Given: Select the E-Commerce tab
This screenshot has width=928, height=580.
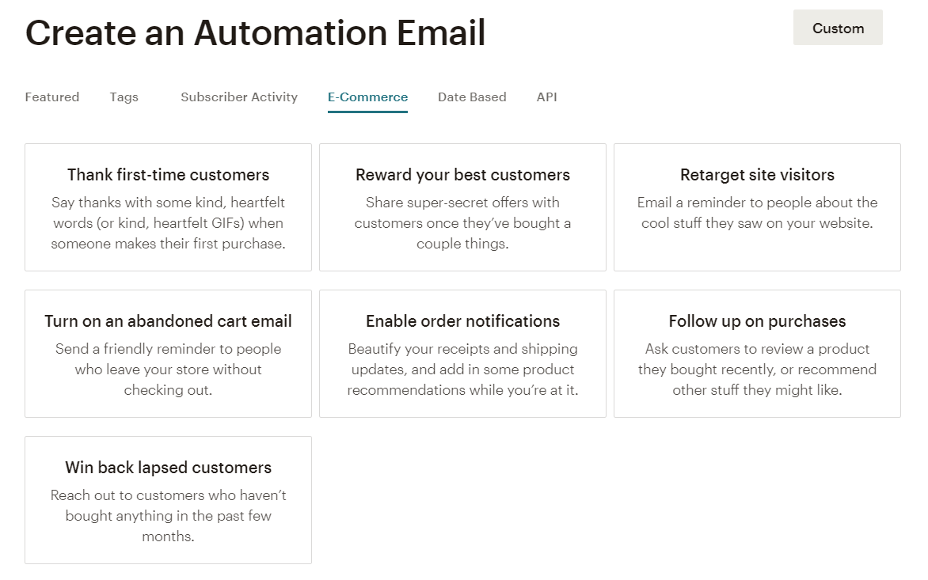Looking at the screenshot, I should click(x=367, y=97).
